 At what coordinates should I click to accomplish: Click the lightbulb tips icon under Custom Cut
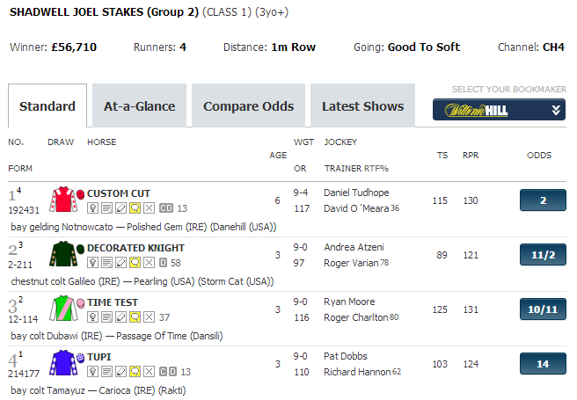(x=92, y=208)
